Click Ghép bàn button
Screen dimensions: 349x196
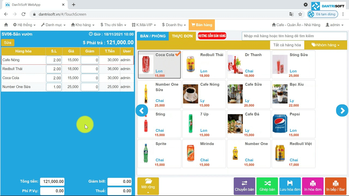click(x=267, y=186)
